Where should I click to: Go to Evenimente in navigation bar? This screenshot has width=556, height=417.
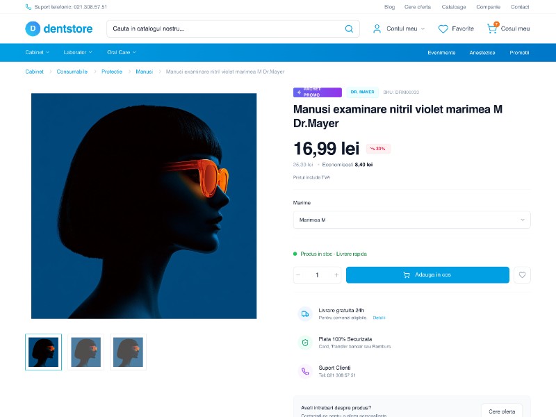click(441, 52)
